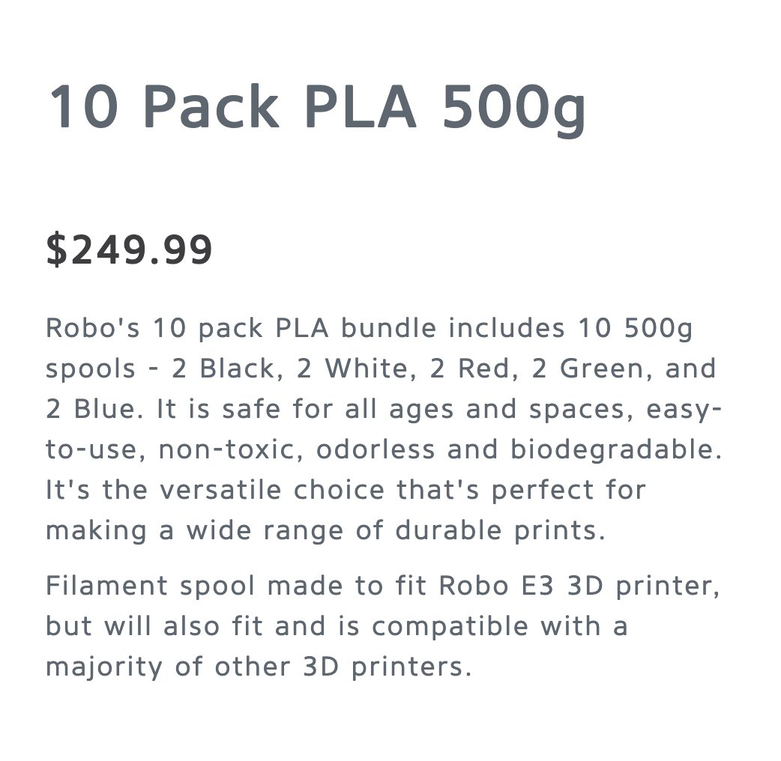Click the word "Filament" starting the second paragraph
The width and height of the screenshot is (781, 761).
pos(106,586)
